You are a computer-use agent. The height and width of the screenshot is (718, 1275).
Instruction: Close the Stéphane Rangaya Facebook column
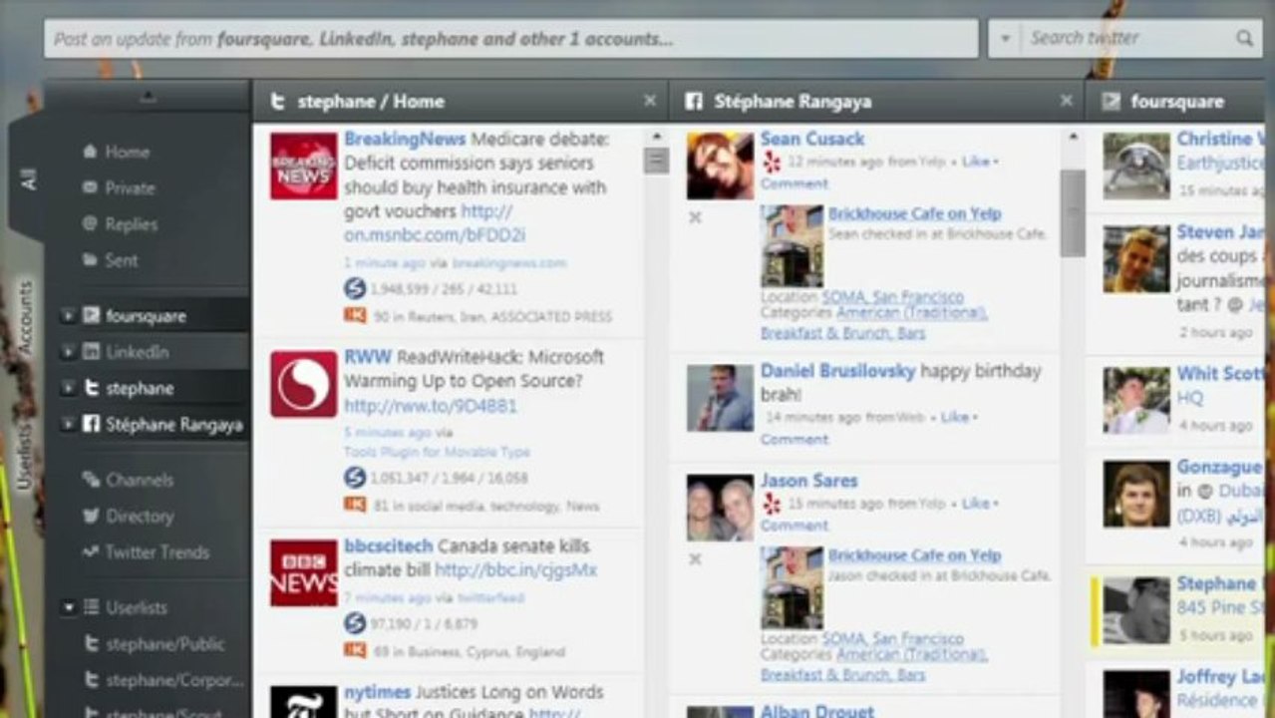coord(1066,101)
